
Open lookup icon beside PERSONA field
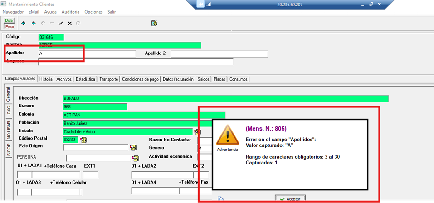(x=135, y=158)
